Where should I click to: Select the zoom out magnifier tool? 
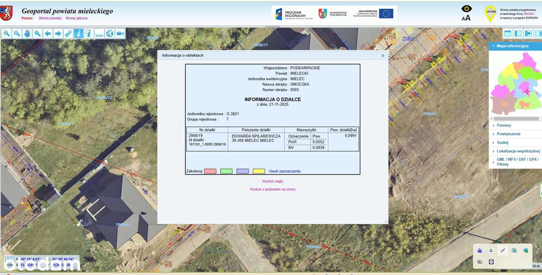click(x=17, y=33)
